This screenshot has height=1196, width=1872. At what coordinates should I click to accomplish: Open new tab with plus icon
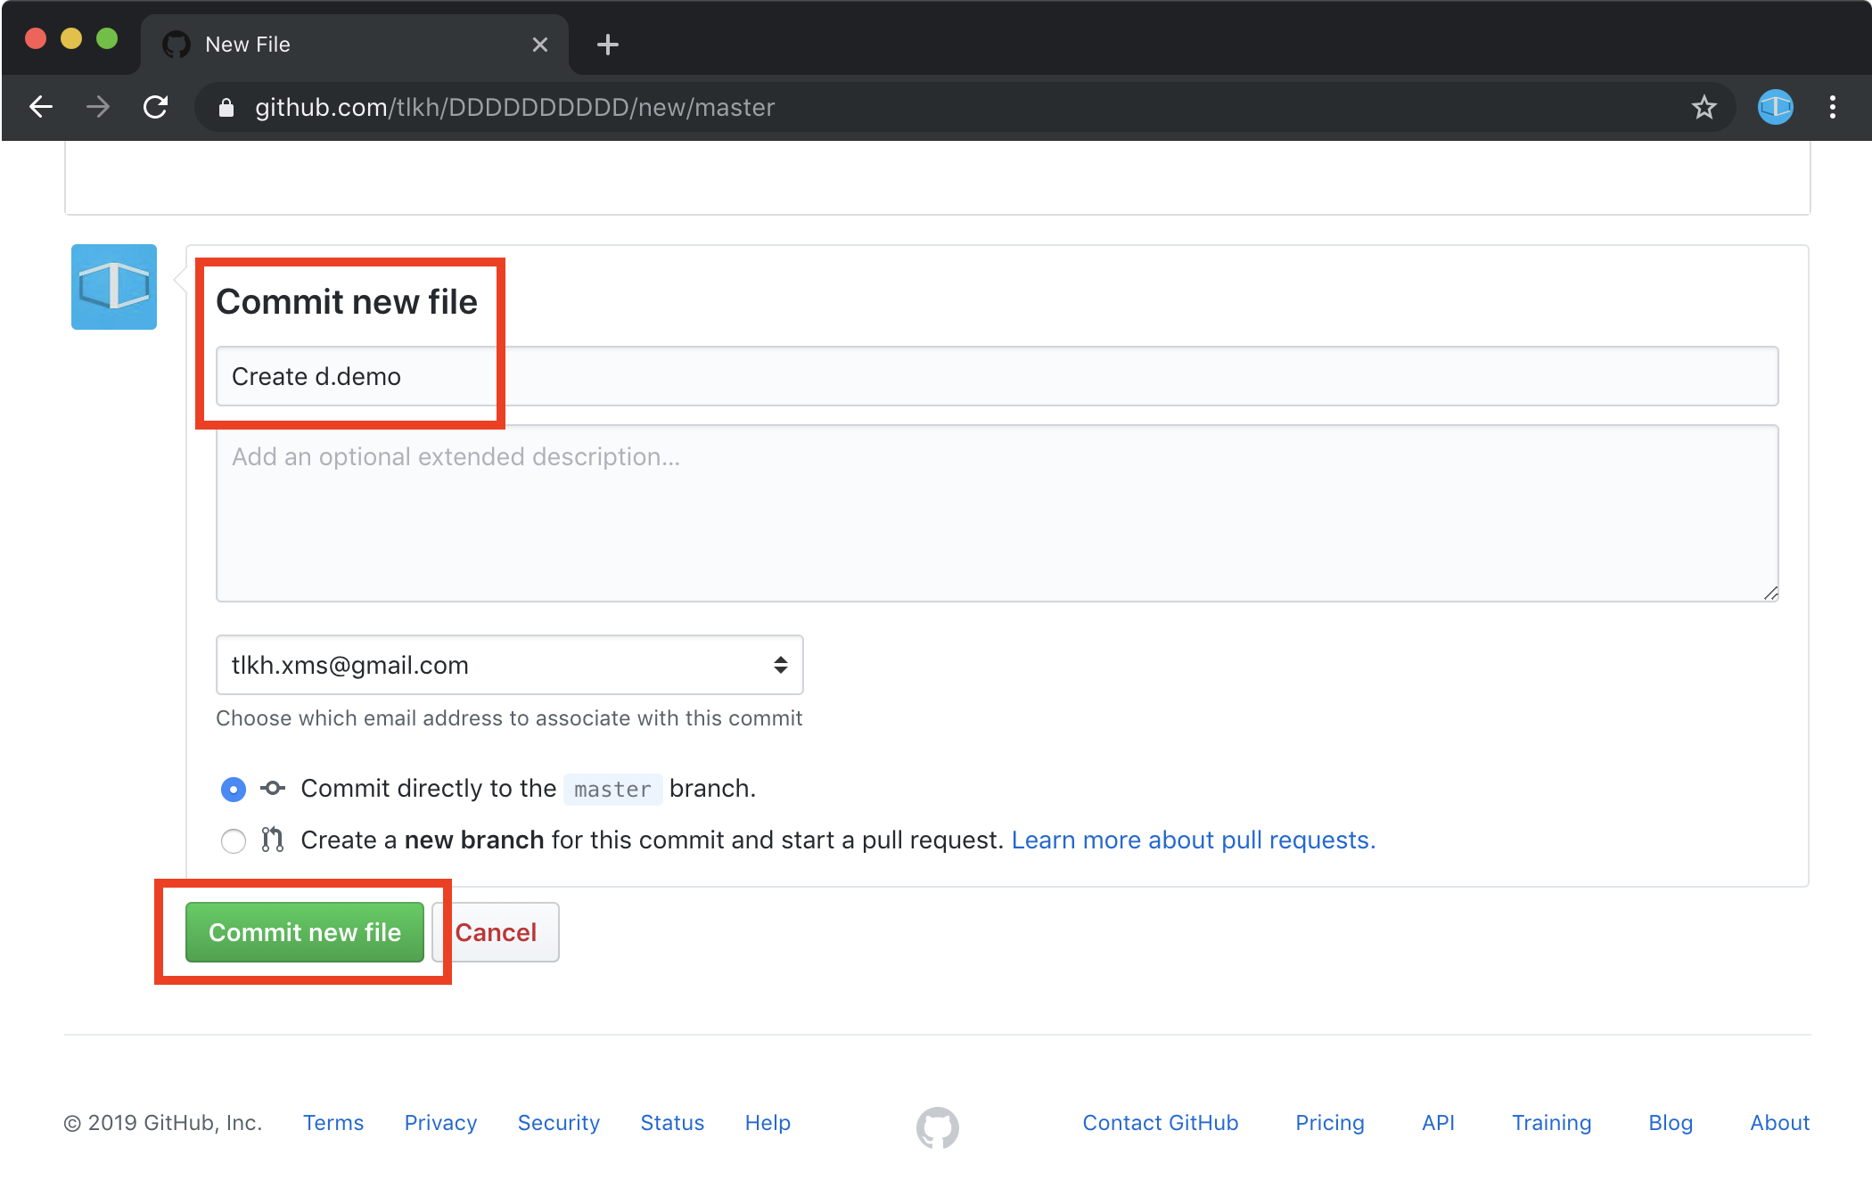tap(608, 45)
